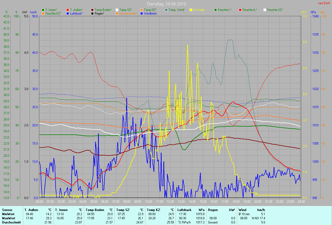Click the Temp KZ legend label
The width and height of the screenshot is (332, 225).
click(150, 10)
